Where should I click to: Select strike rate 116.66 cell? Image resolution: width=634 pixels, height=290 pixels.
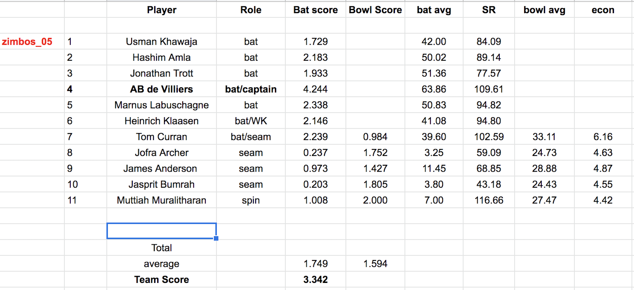[x=489, y=200]
